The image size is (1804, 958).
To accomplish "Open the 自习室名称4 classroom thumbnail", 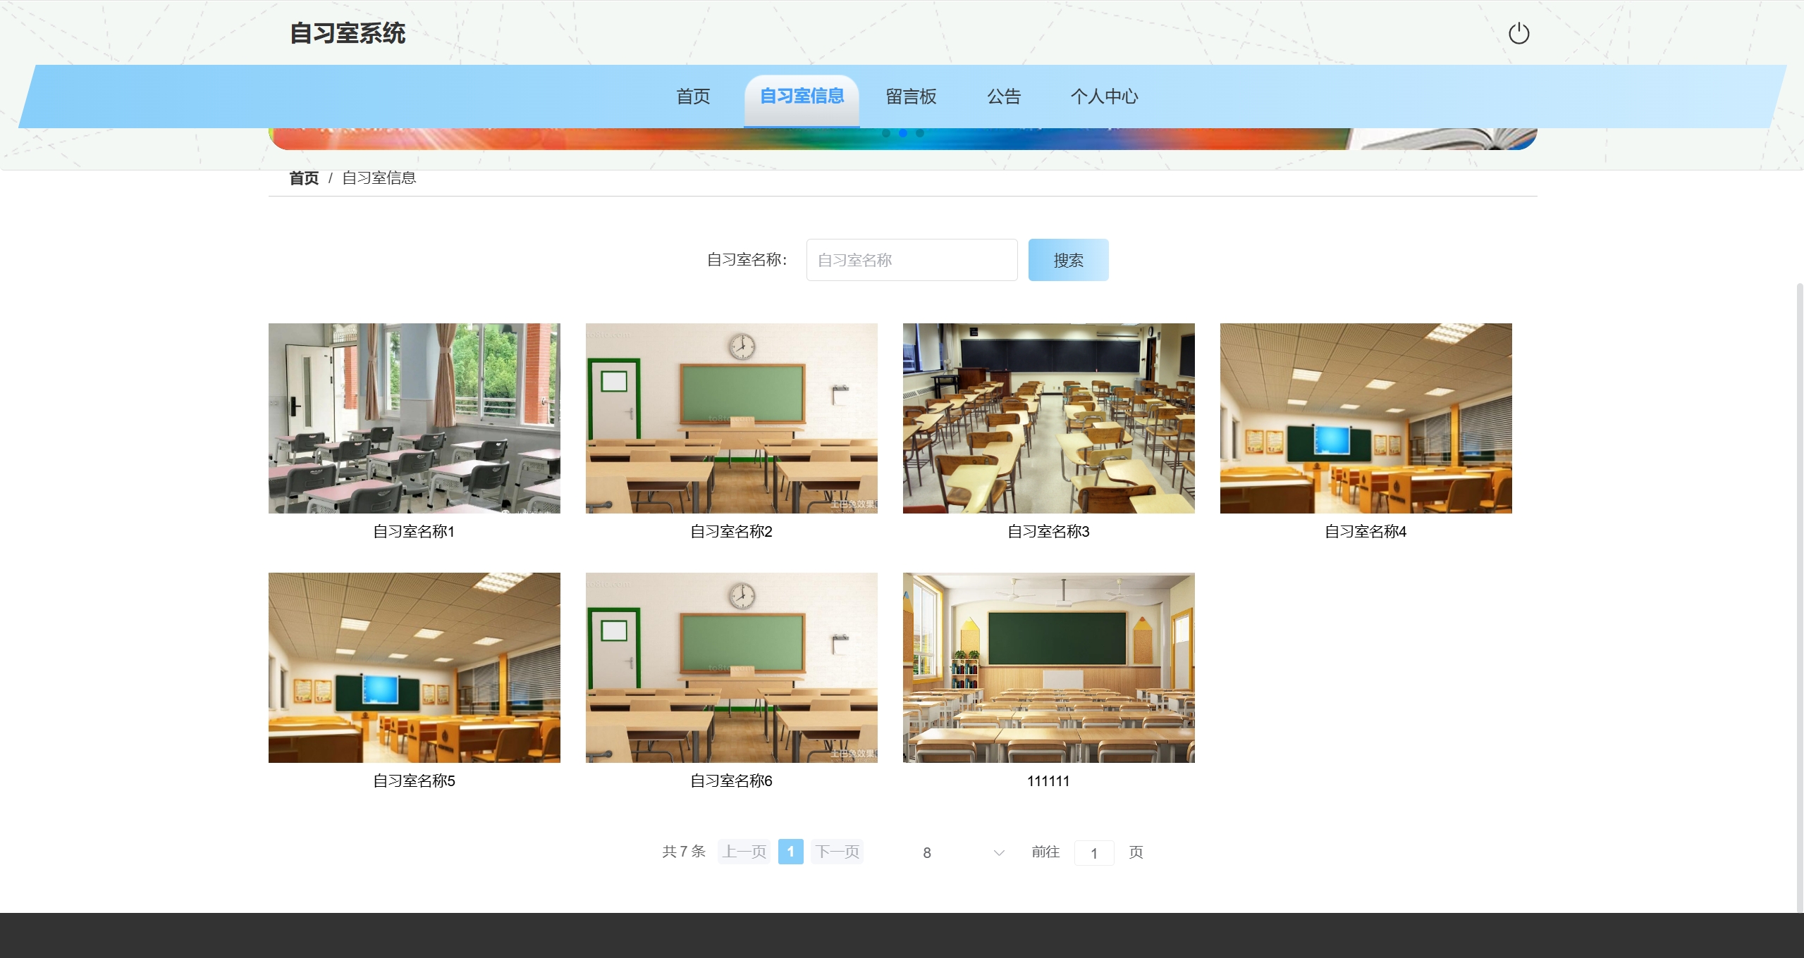I will [x=1366, y=418].
